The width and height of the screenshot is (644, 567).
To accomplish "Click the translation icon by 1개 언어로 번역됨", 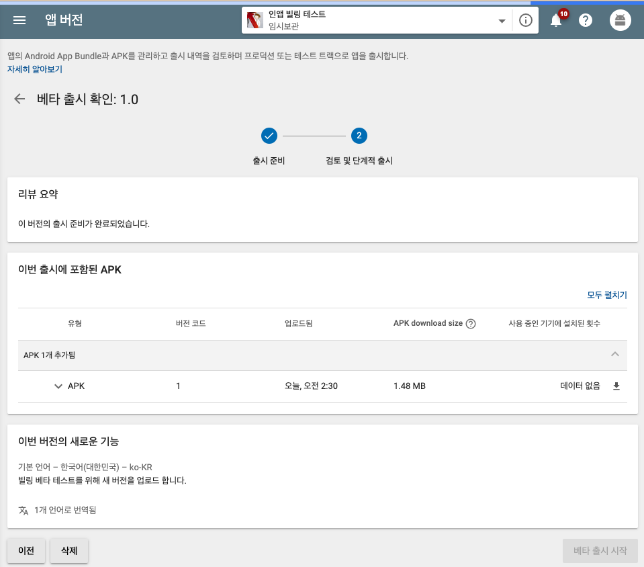I will 24,511.
